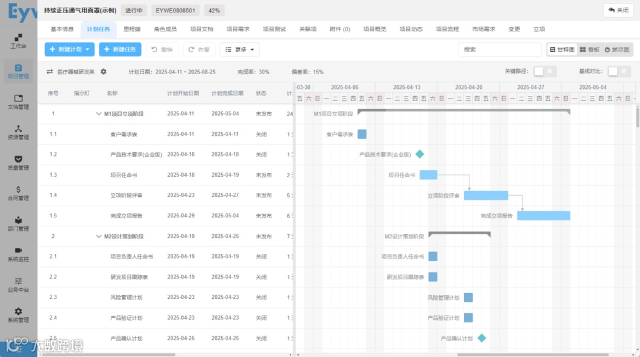Image resolution: width=640 pixels, height=357 pixels.
Task: Open 业务中台 sidebar icon
Action: click(x=18, y=285)
